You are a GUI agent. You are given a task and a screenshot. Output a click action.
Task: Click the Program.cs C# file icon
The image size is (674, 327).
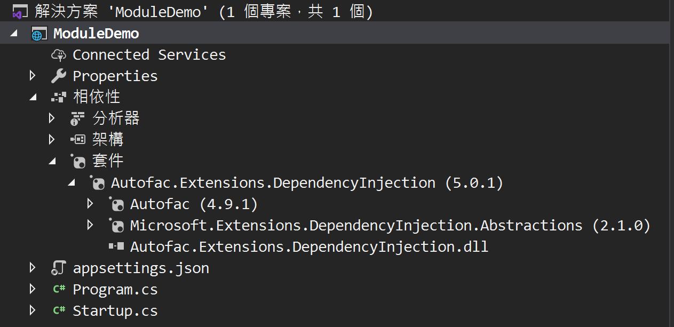tap(58, 290)
